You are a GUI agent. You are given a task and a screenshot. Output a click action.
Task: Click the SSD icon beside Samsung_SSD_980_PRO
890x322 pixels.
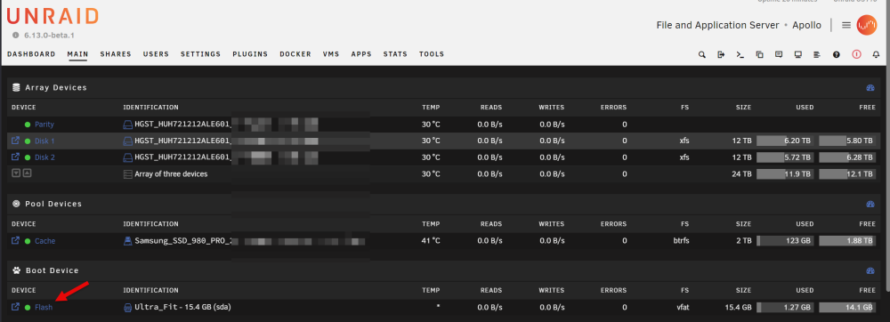coord(127,241)
